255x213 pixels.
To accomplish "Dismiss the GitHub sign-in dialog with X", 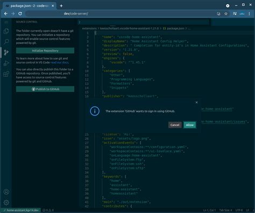I will click(196, 102).
